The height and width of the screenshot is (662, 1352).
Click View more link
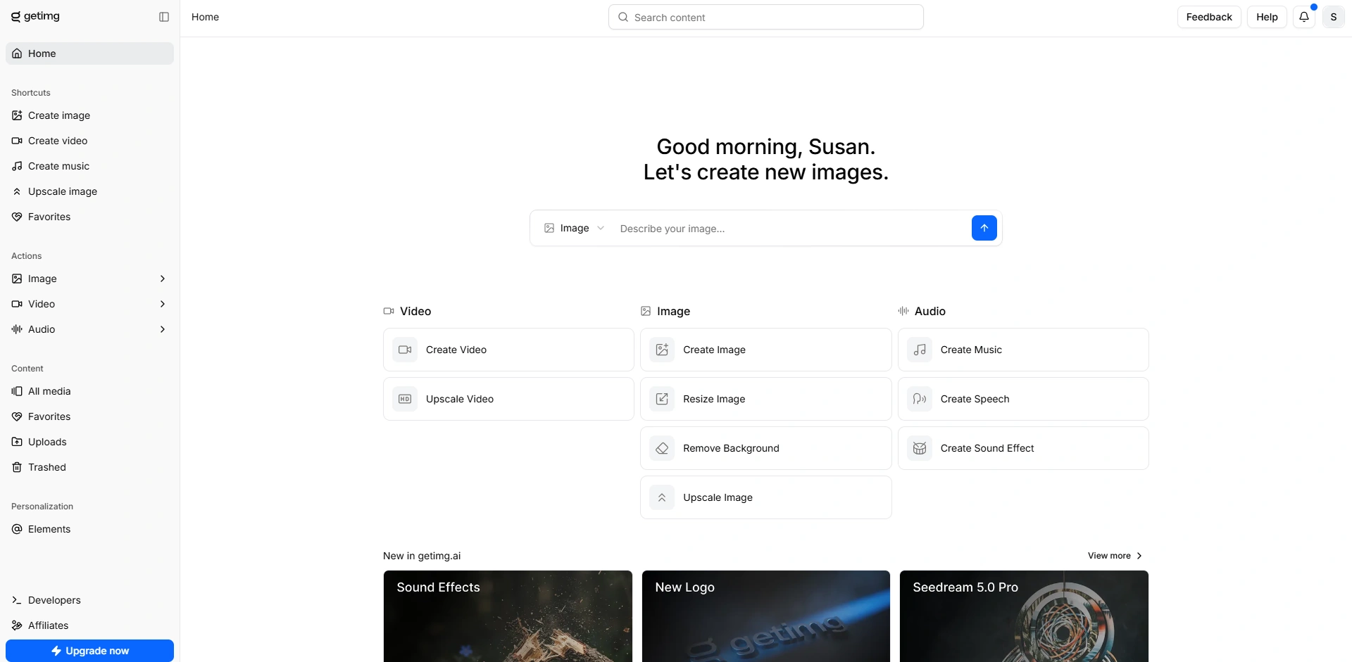coord(1115,556)
